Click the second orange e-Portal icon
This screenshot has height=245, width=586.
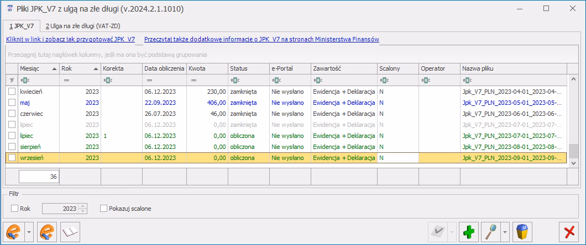[47, 232]
